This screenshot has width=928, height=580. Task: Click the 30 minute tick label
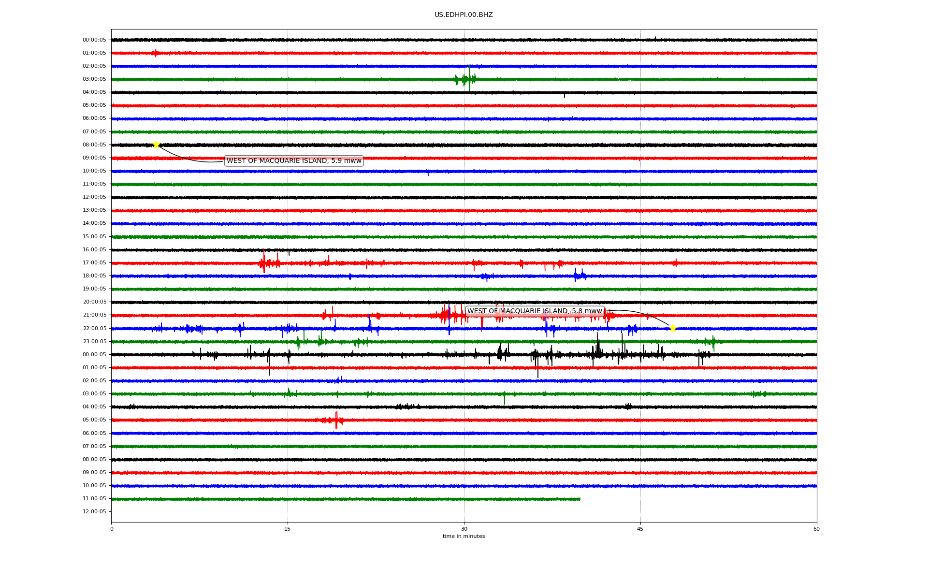(464, 529)
